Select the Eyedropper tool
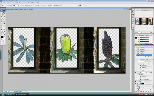The width and height of the screenshot is (154, 96). coord(4,32)
